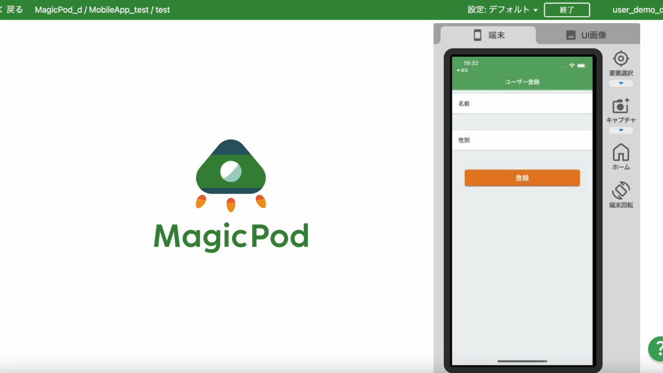This screenshot has height=373, width=663.
Task: Click the 端末回転 rotate device icon
Action: (621, 190)
